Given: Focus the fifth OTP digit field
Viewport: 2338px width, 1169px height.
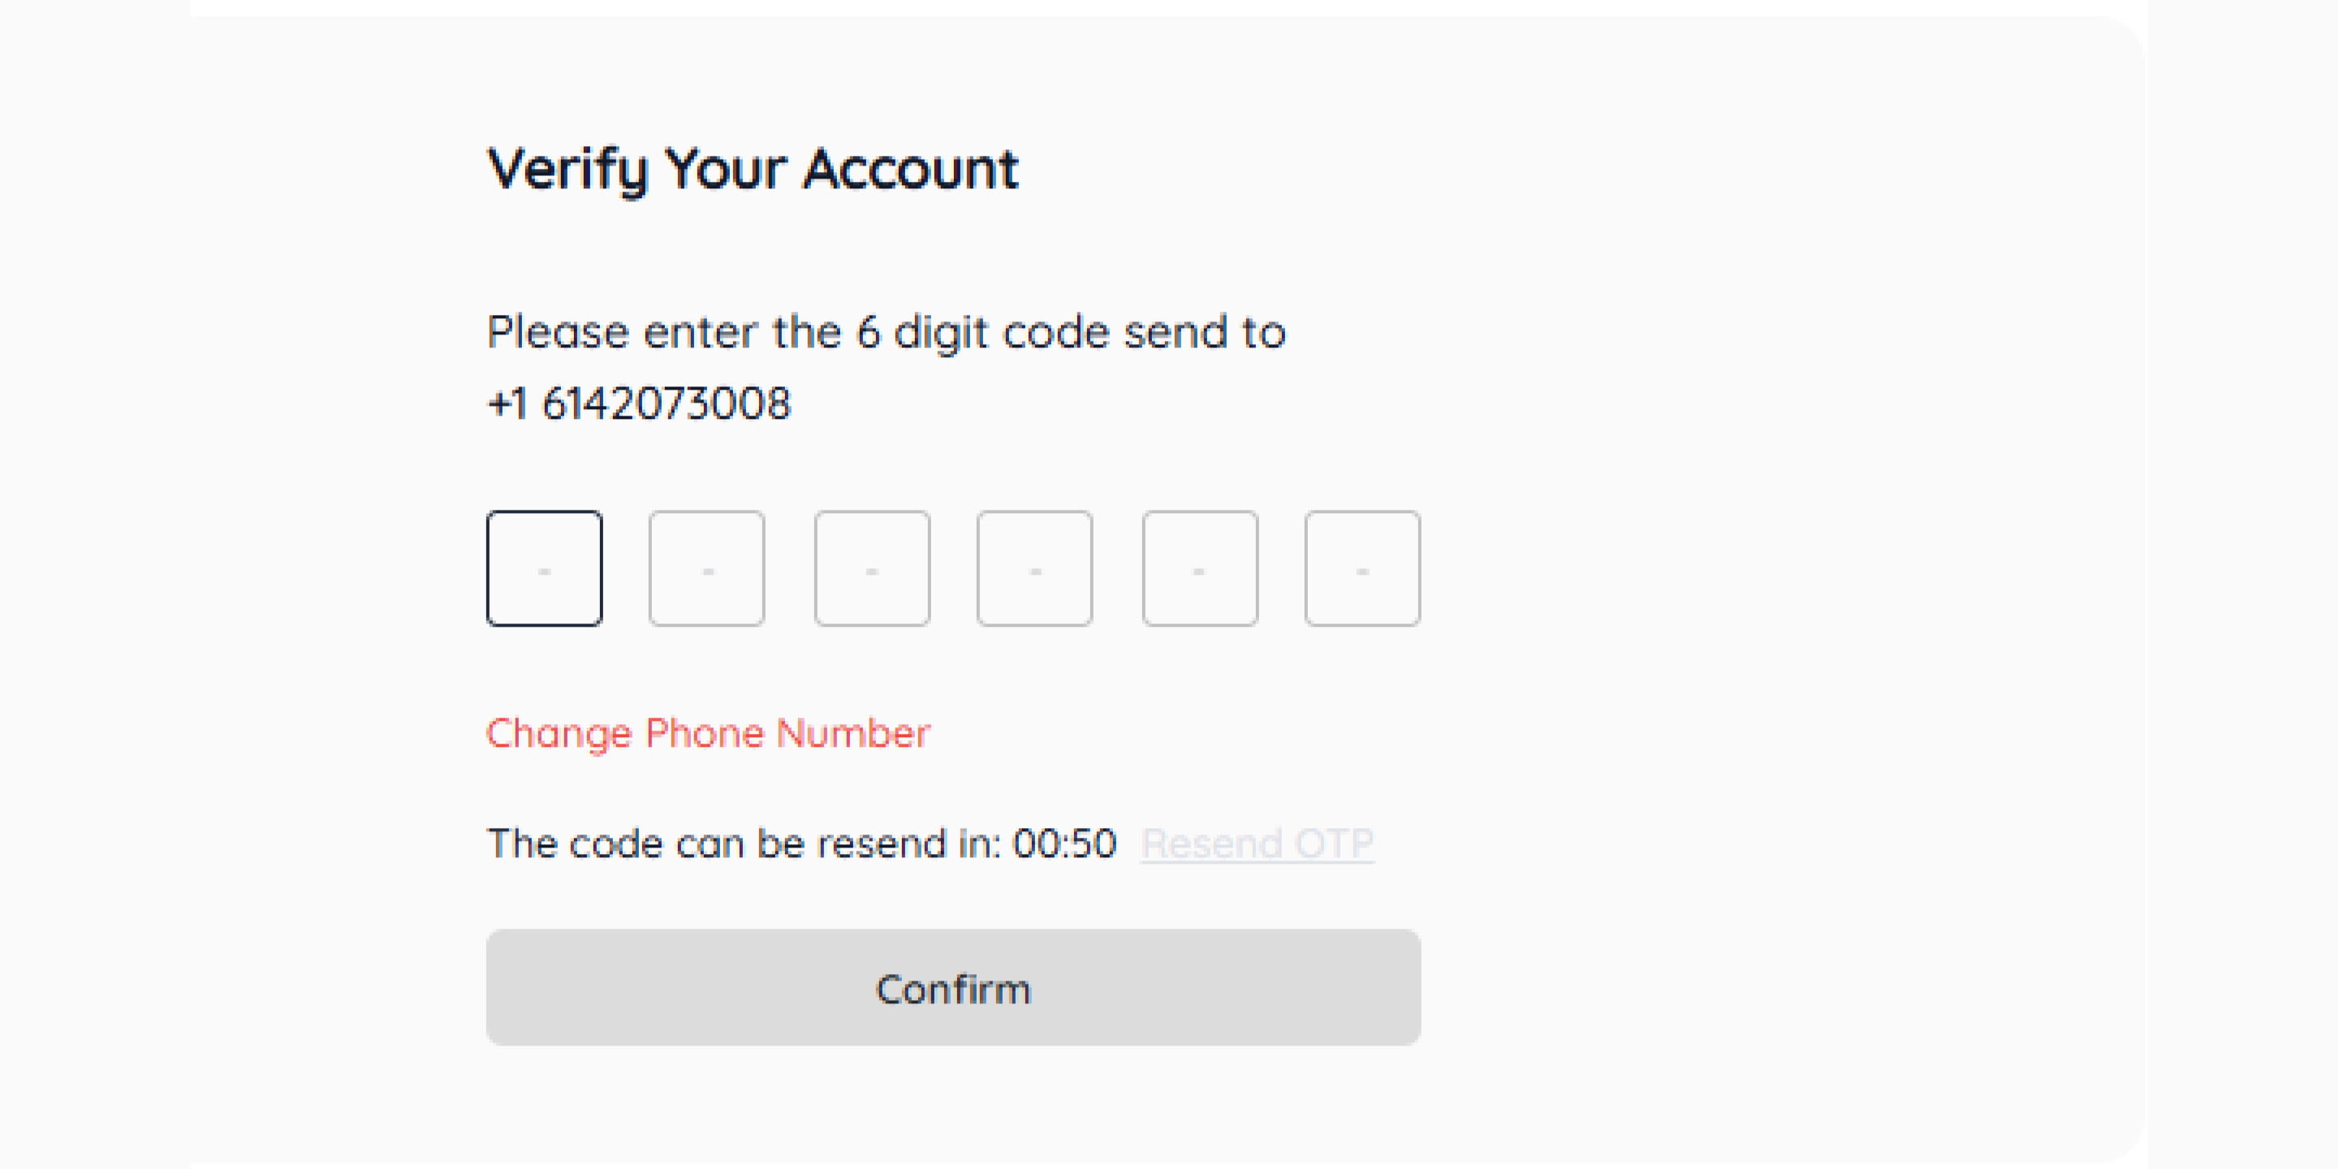Looking at the screenshot, I should click(x=1199, y=568).
